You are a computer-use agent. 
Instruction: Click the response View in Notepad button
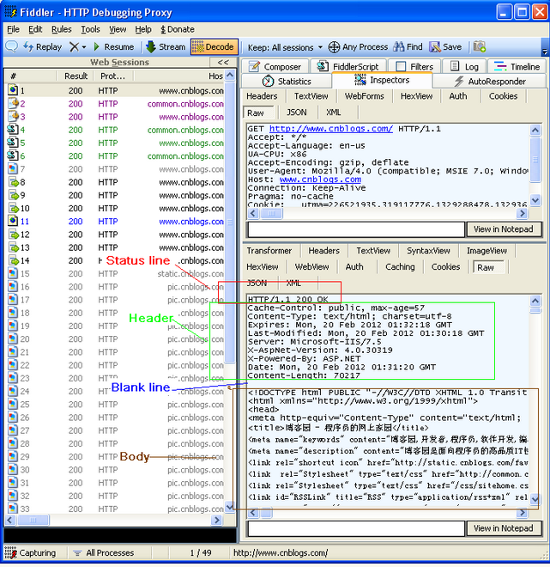tap(504, 528)
